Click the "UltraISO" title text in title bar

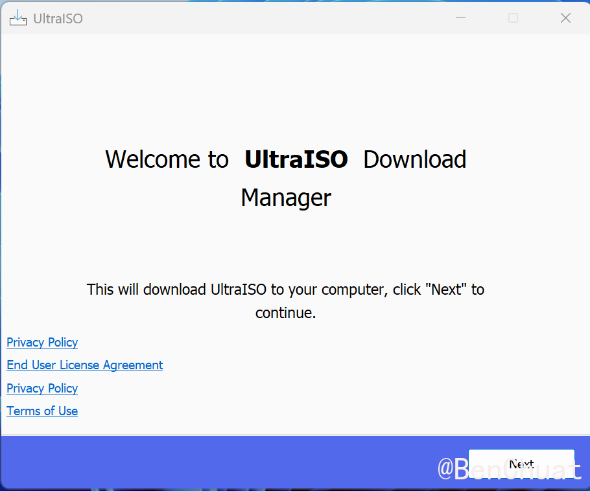58,19
